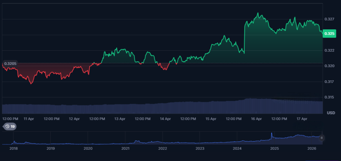Click the green 0.325 current price tag
341x161 pixels.
(x=329, y=34)
